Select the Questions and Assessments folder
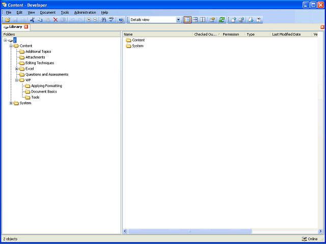The height and width of the screenshot is (244, 326). click(x=47, y=75)
